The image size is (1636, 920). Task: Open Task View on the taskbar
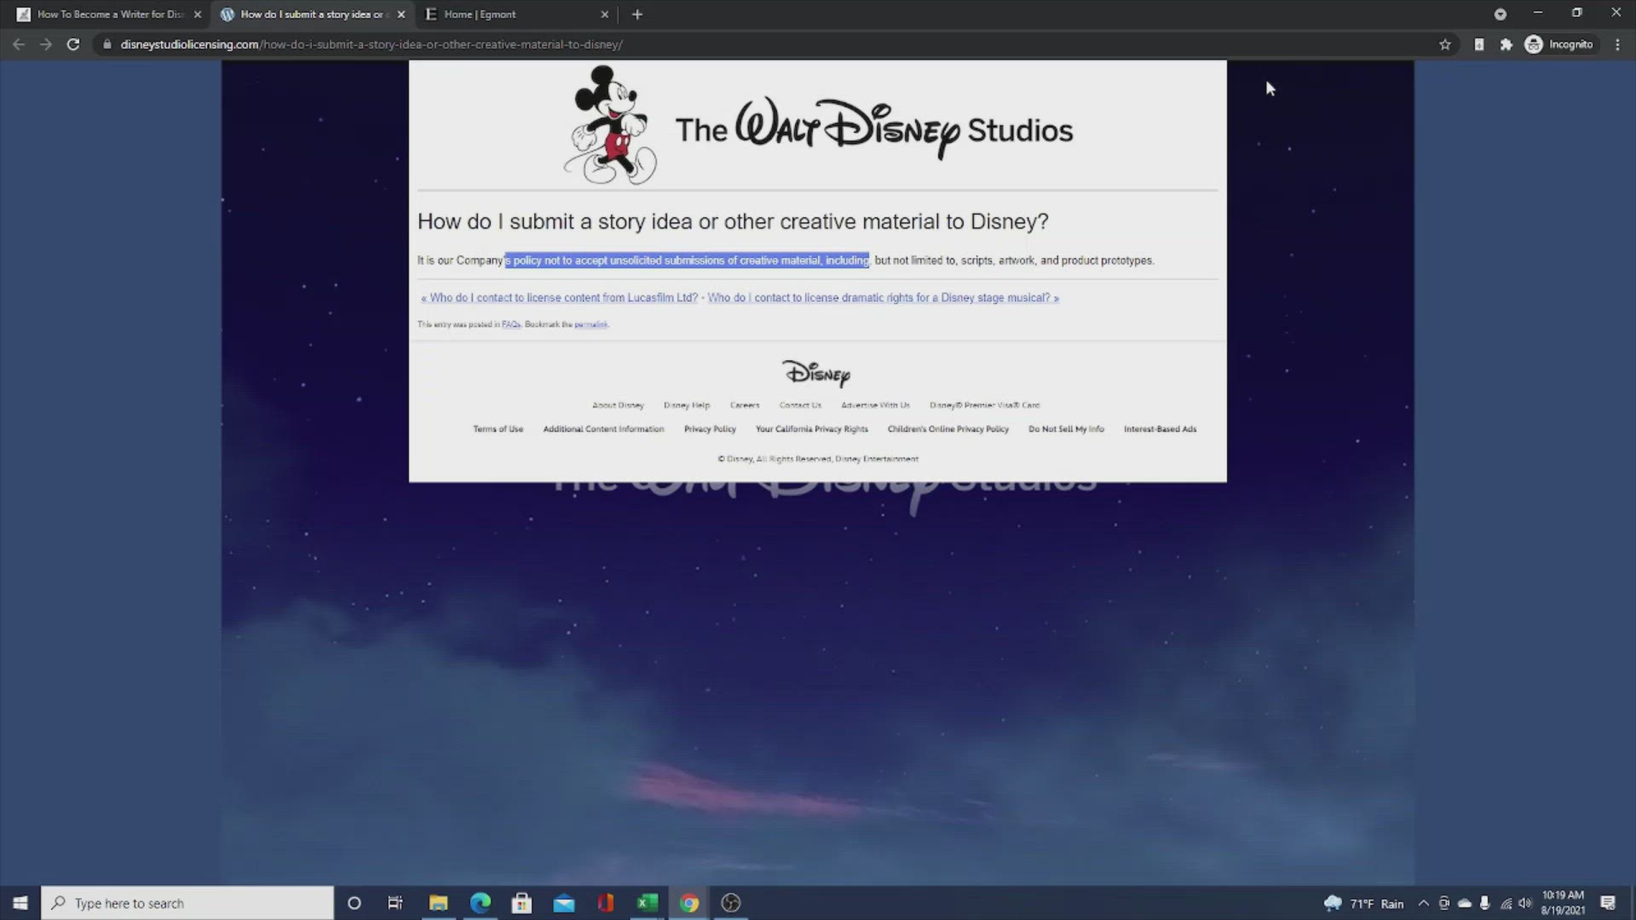[x=395, y=903]
